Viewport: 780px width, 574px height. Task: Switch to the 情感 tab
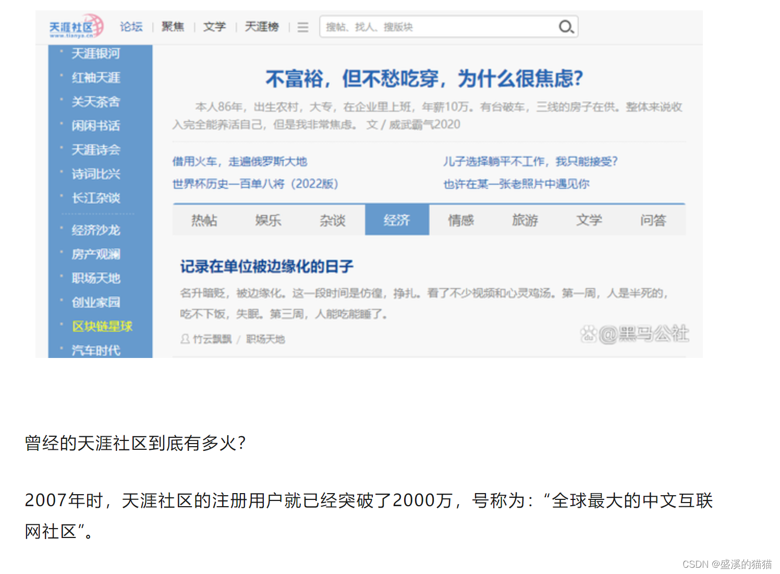point(461,220)
